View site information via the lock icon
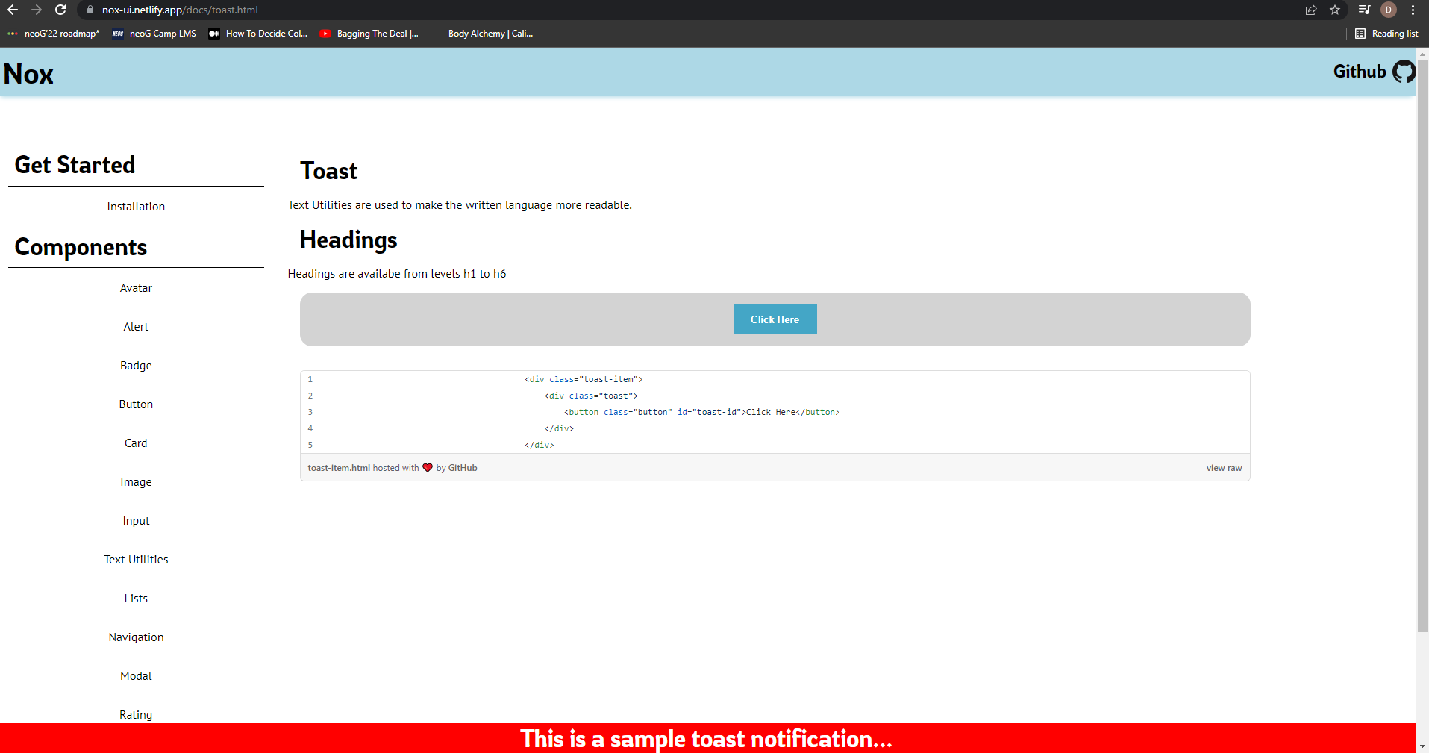This screenshot has height=753, width=1429. point(90,10)
